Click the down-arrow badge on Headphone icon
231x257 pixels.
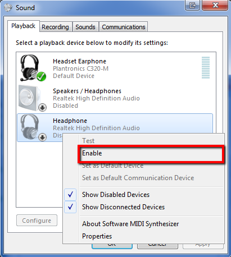pos(43,137)
